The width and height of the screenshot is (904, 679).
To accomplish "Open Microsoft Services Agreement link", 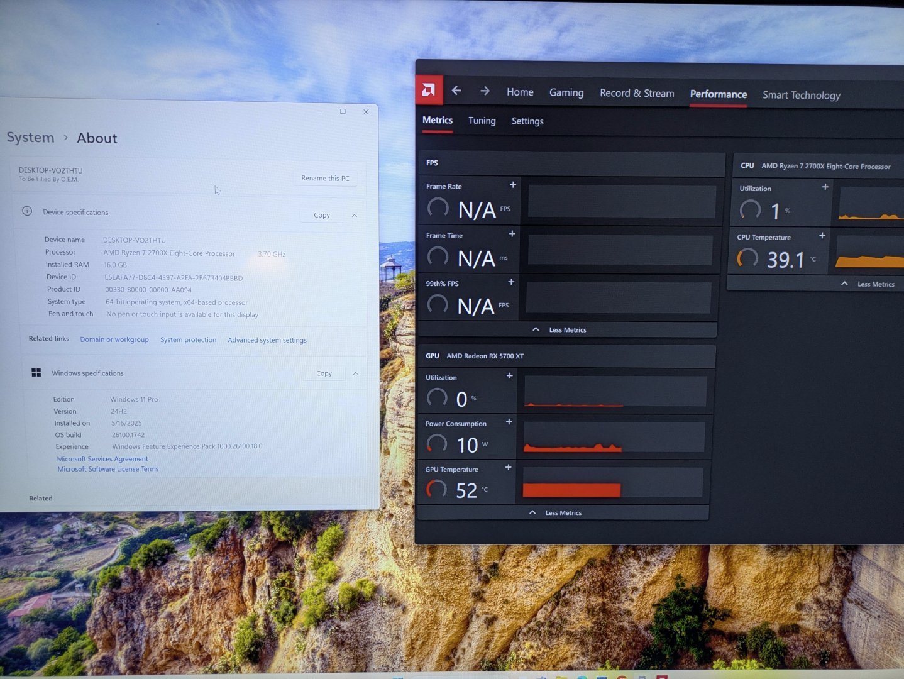I will tap(102, 459).
